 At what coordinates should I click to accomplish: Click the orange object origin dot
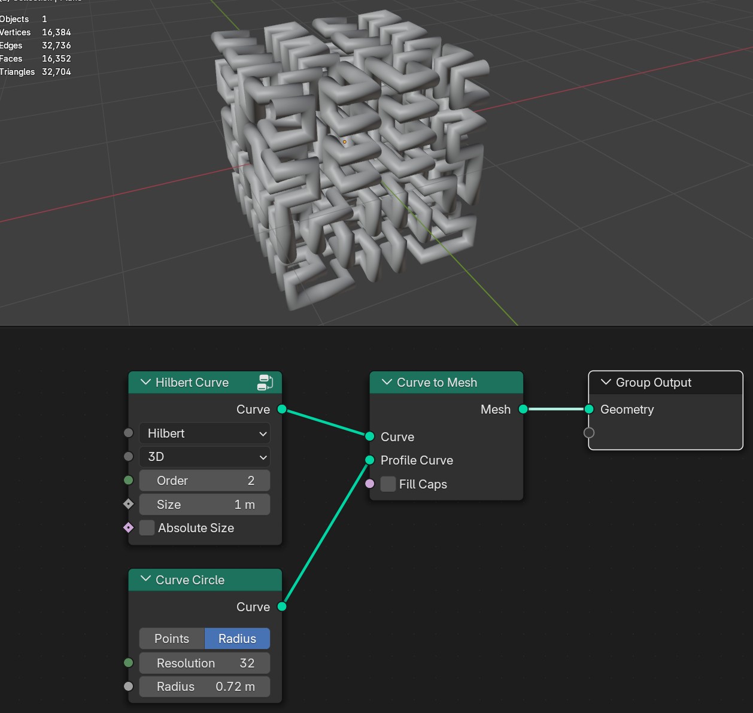344,142
